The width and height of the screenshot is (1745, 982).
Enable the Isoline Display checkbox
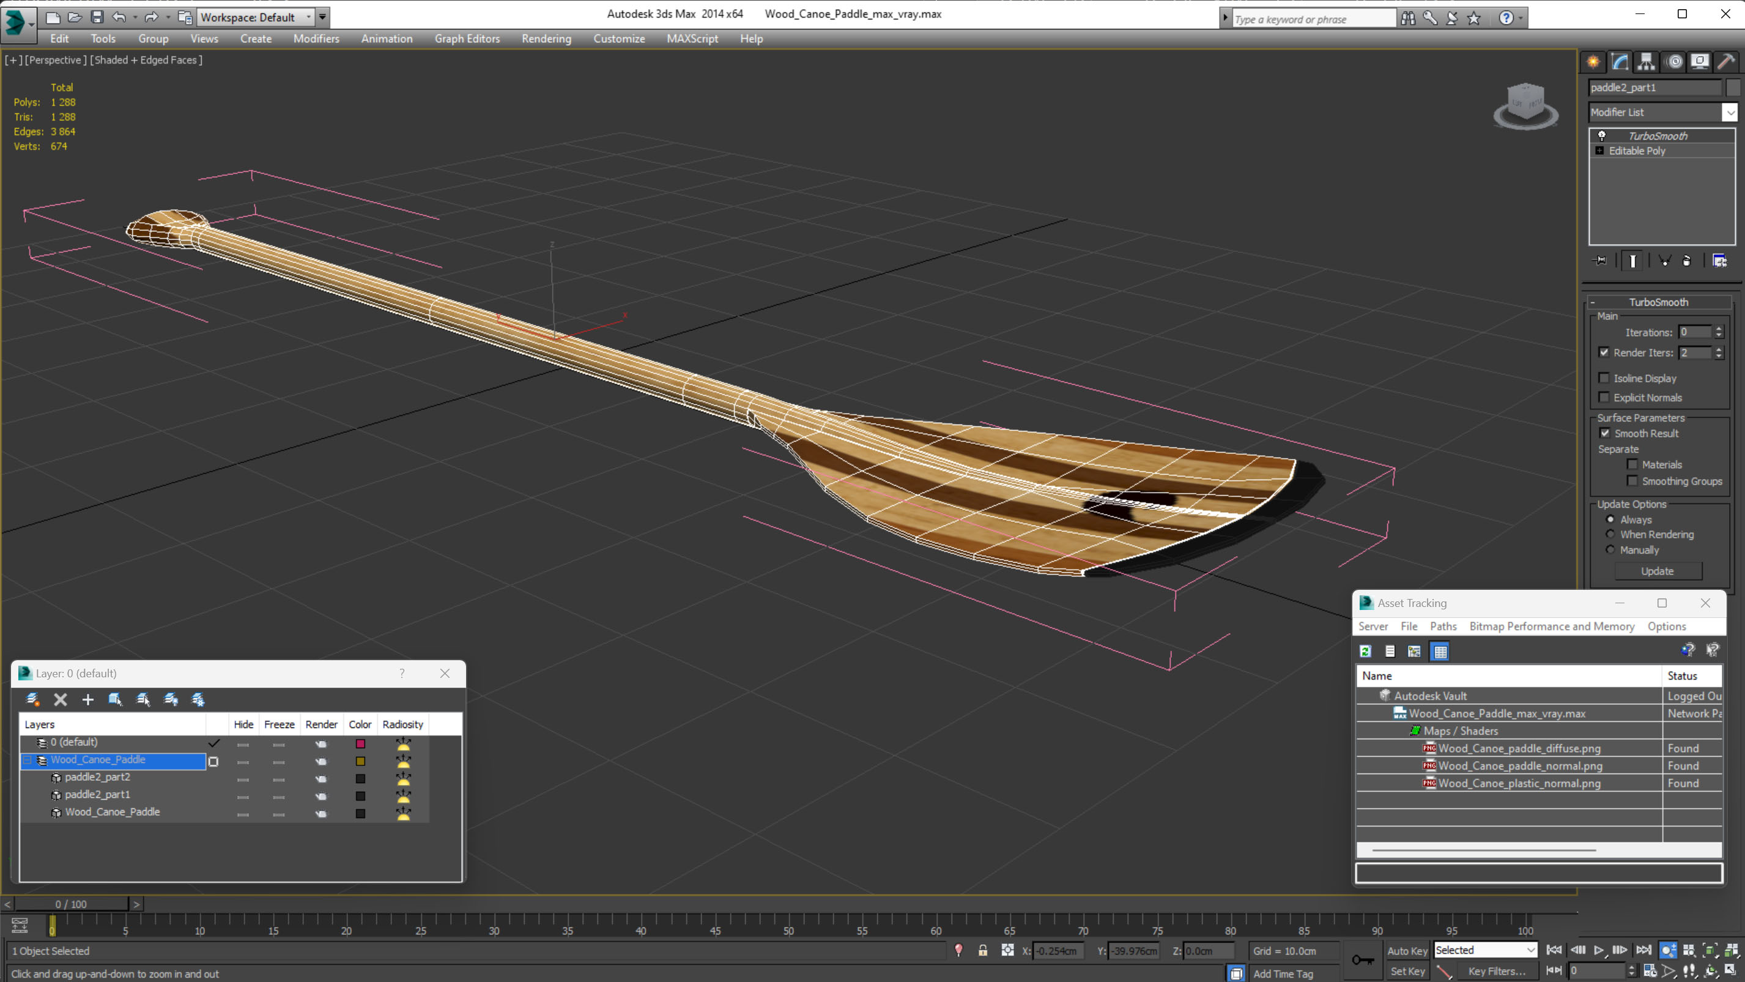[1604, 378]
